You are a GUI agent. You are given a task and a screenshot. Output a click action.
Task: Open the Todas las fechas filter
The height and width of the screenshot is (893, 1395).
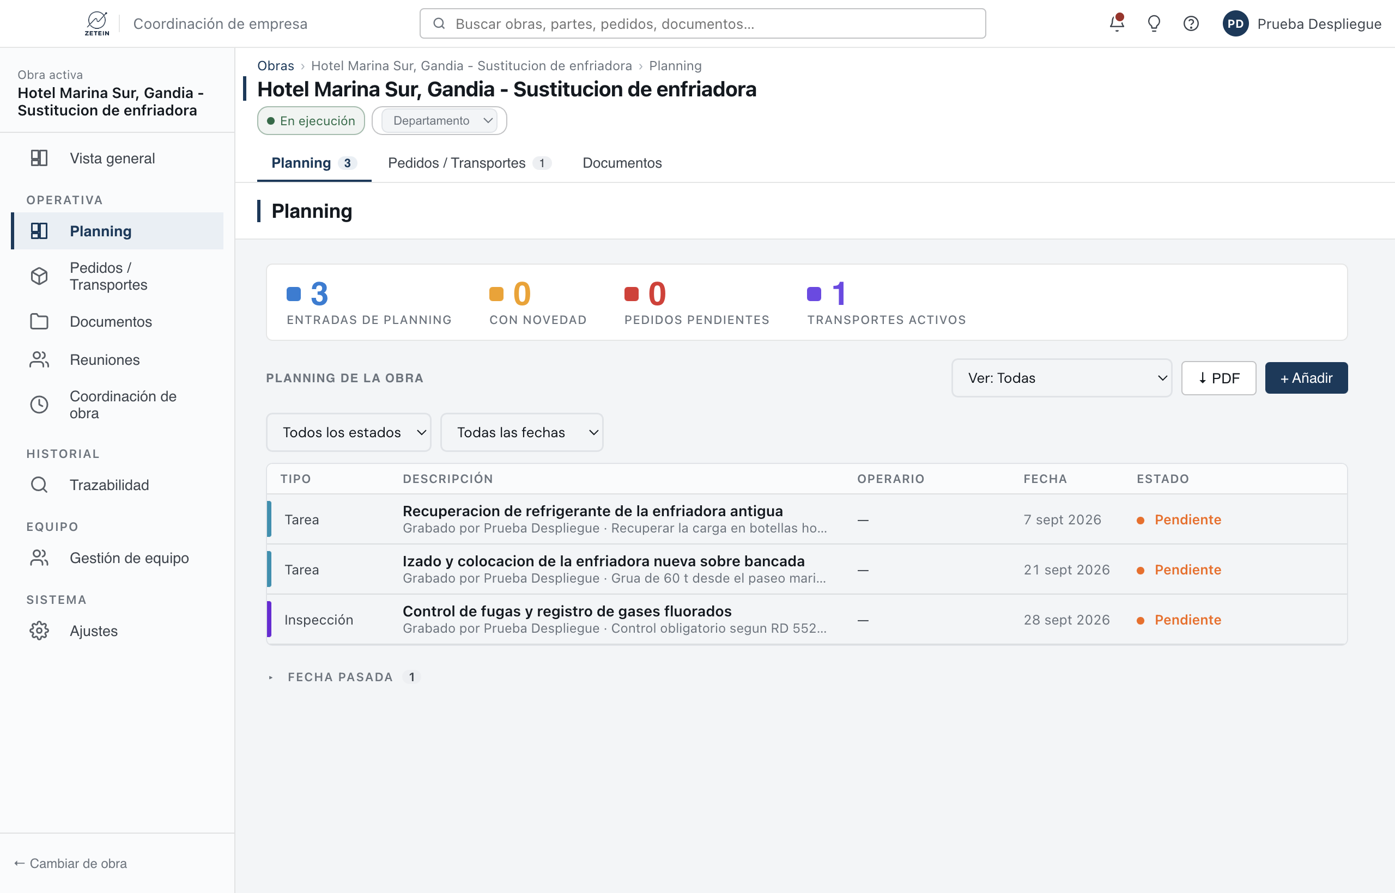point(521,432)
